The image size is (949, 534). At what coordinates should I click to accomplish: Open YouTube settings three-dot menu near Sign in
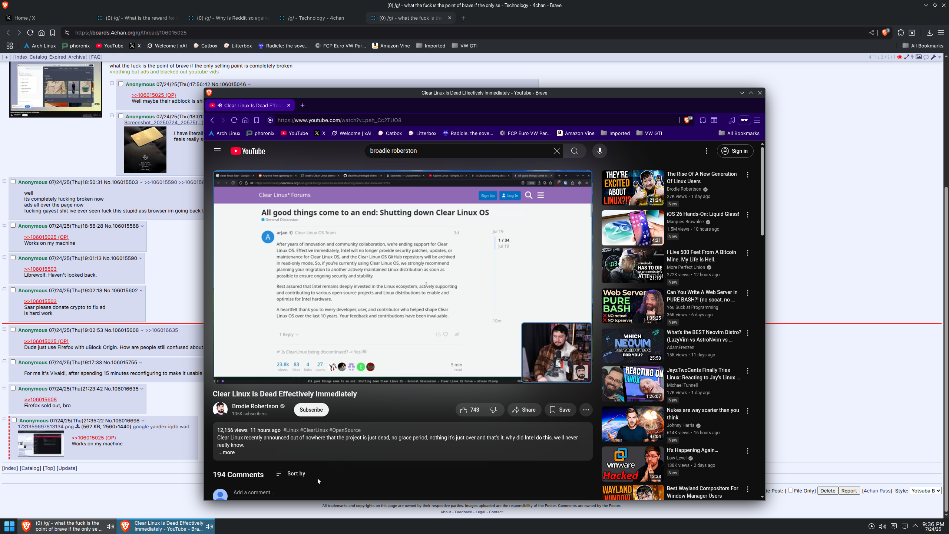706,151
